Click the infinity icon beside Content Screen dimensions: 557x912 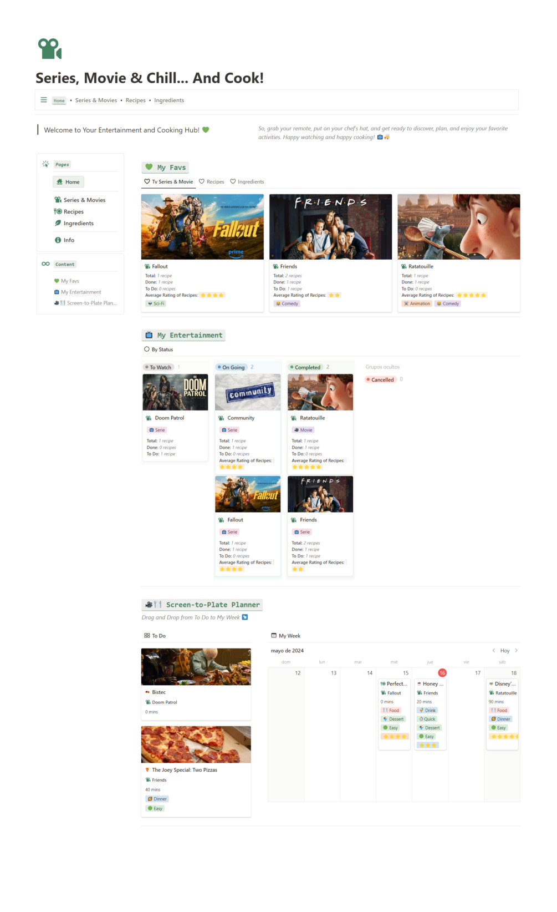45,264
